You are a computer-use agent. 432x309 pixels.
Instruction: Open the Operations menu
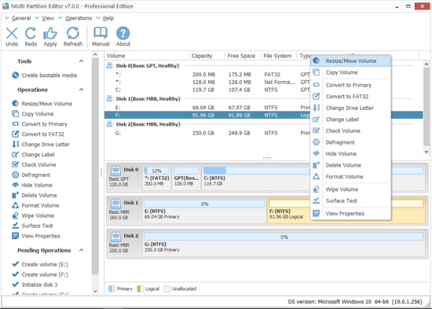point(79,18)
